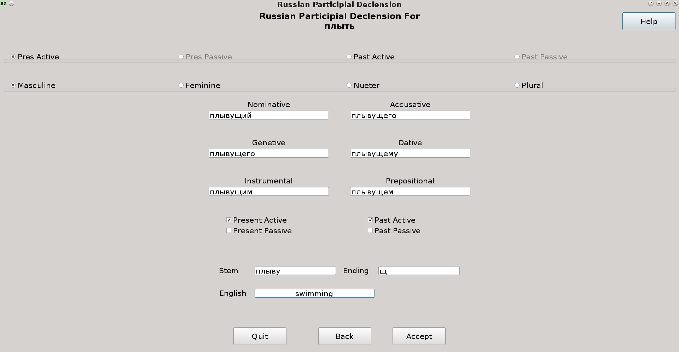Open Help with the Help button
Viewport: 679px width, 352px height.
649,22
